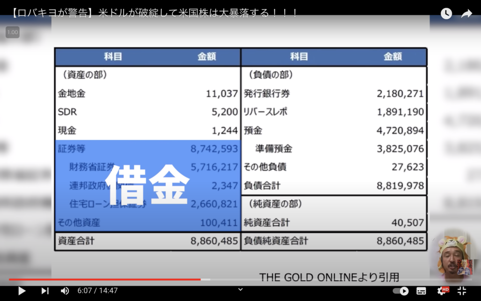Turn on subtitles with the captions icon

421,291
